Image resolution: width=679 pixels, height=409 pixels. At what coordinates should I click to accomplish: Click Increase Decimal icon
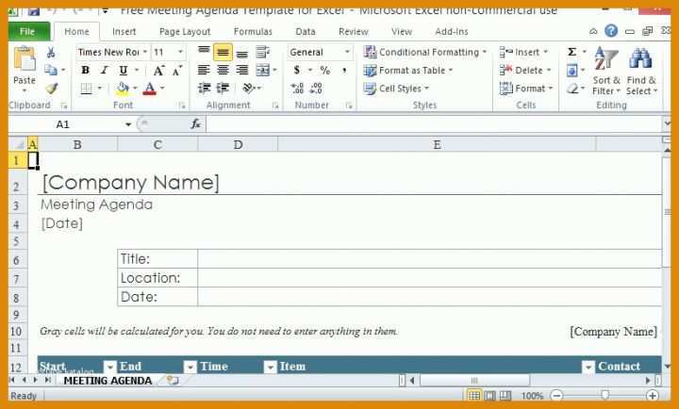tap(297, 89)
